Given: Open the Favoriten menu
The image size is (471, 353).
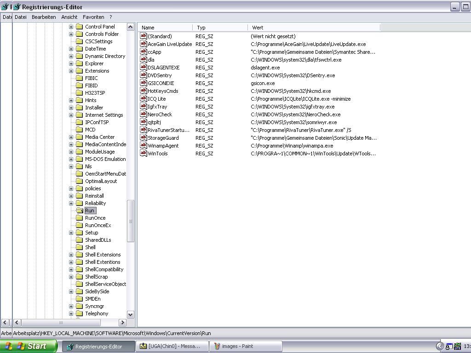Looking at the screenshot, I should point(93,17).
